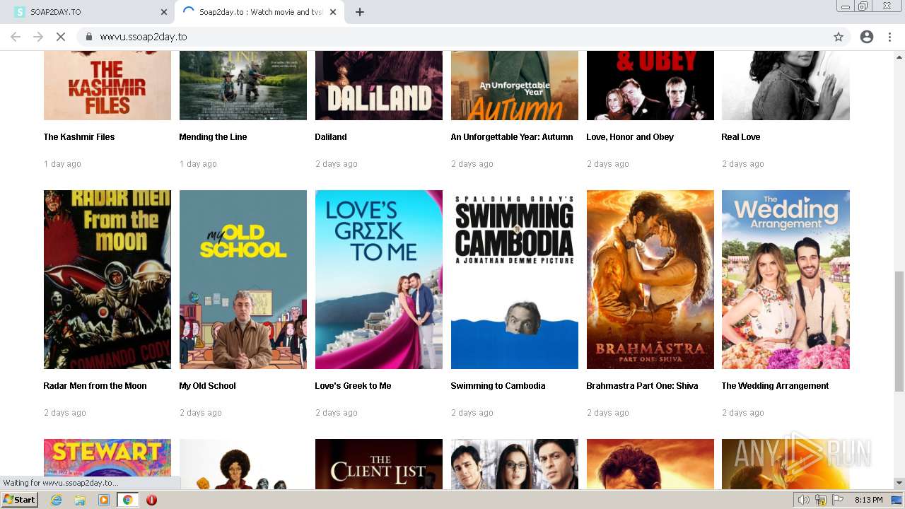
Task: Open media player taskbar icon
Action: 104,500
